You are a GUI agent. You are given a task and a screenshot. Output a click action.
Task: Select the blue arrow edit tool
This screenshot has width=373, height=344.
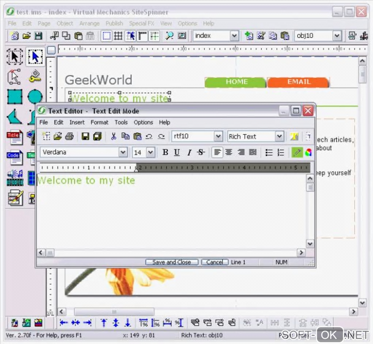(x=35, y=56)
